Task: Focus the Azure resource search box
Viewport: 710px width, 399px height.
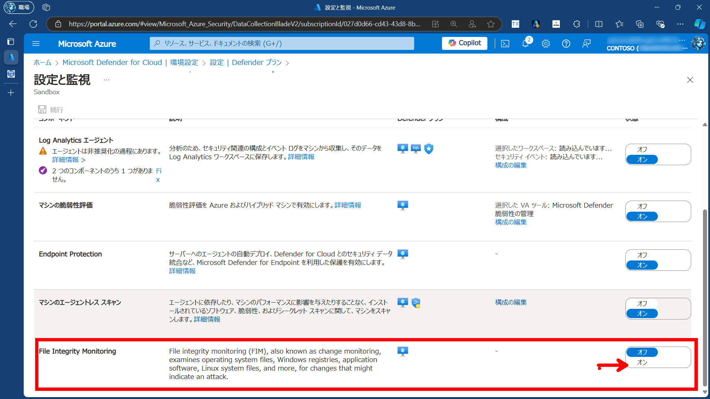Action: [282, 43]
